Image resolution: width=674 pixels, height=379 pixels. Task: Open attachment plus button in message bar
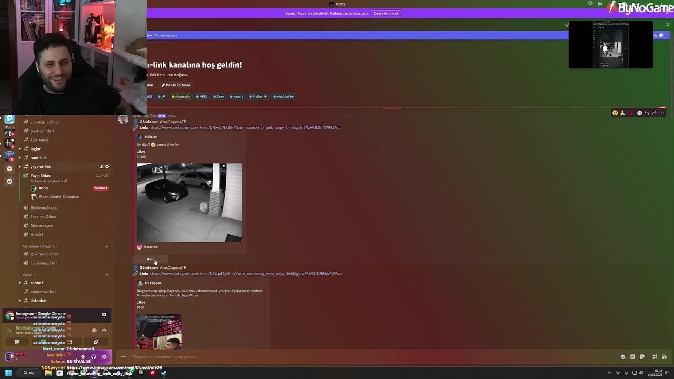pos(123,357)
